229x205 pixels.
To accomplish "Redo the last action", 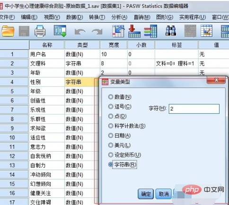I will 97,32.
